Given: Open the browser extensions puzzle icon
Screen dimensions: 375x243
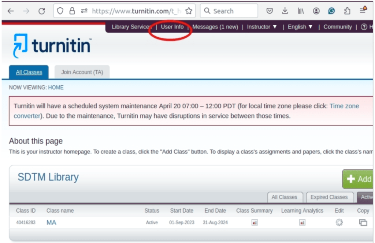Looking at the screenshot, I should tap(347, 11).
